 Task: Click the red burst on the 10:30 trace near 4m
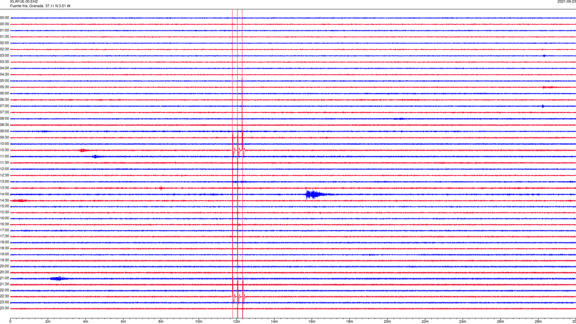(83, 150)
